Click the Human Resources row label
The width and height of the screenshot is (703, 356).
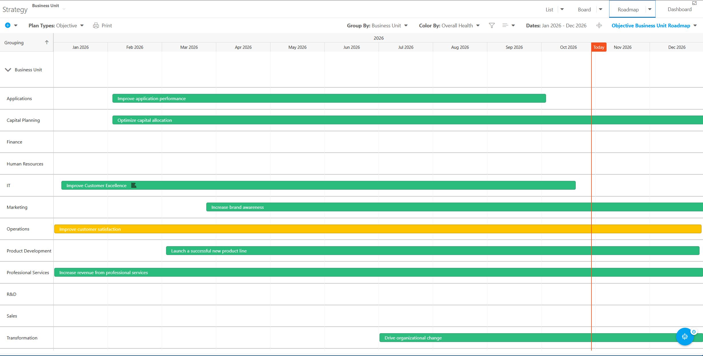pos(25,164)
